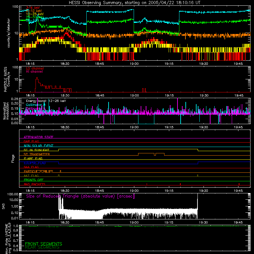The image size is (254, 254).
Task: Click the ATTENUATOR STATE flag label
Action: (38, 137)
